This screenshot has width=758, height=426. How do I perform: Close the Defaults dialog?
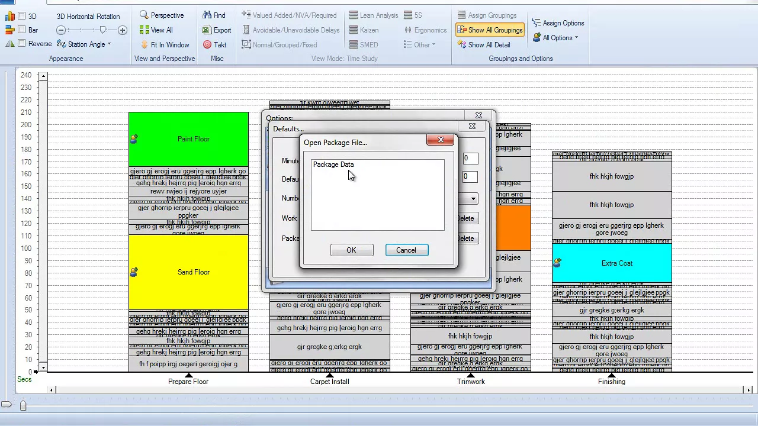pos(472,126)
